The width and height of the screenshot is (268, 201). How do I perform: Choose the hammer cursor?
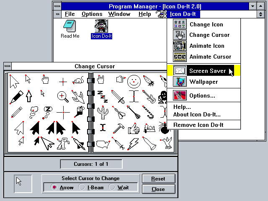tap(119, 128)
